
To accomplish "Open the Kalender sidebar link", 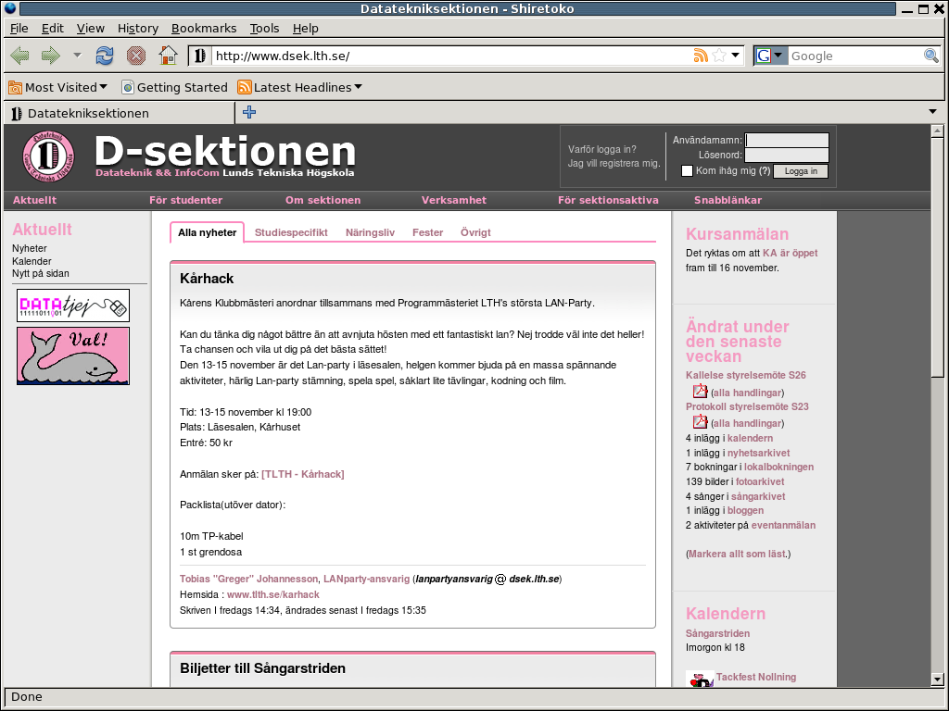I will (x=32, y=261).
